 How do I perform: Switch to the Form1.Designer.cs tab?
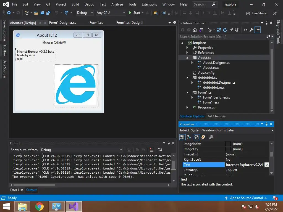point(63,23)
